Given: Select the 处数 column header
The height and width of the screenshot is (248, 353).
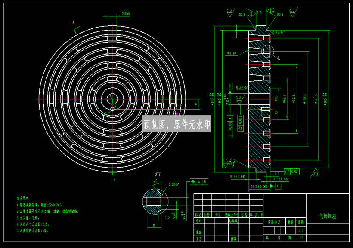Looking at the screenshot, I should click(x=207, y=215).
